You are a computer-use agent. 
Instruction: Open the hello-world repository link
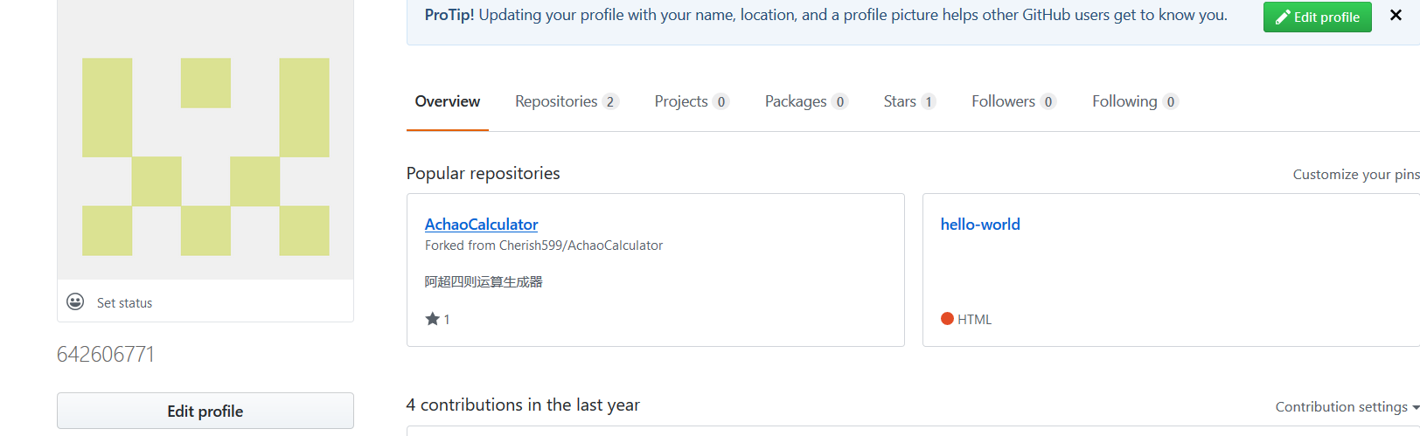[x=980, y=225]
